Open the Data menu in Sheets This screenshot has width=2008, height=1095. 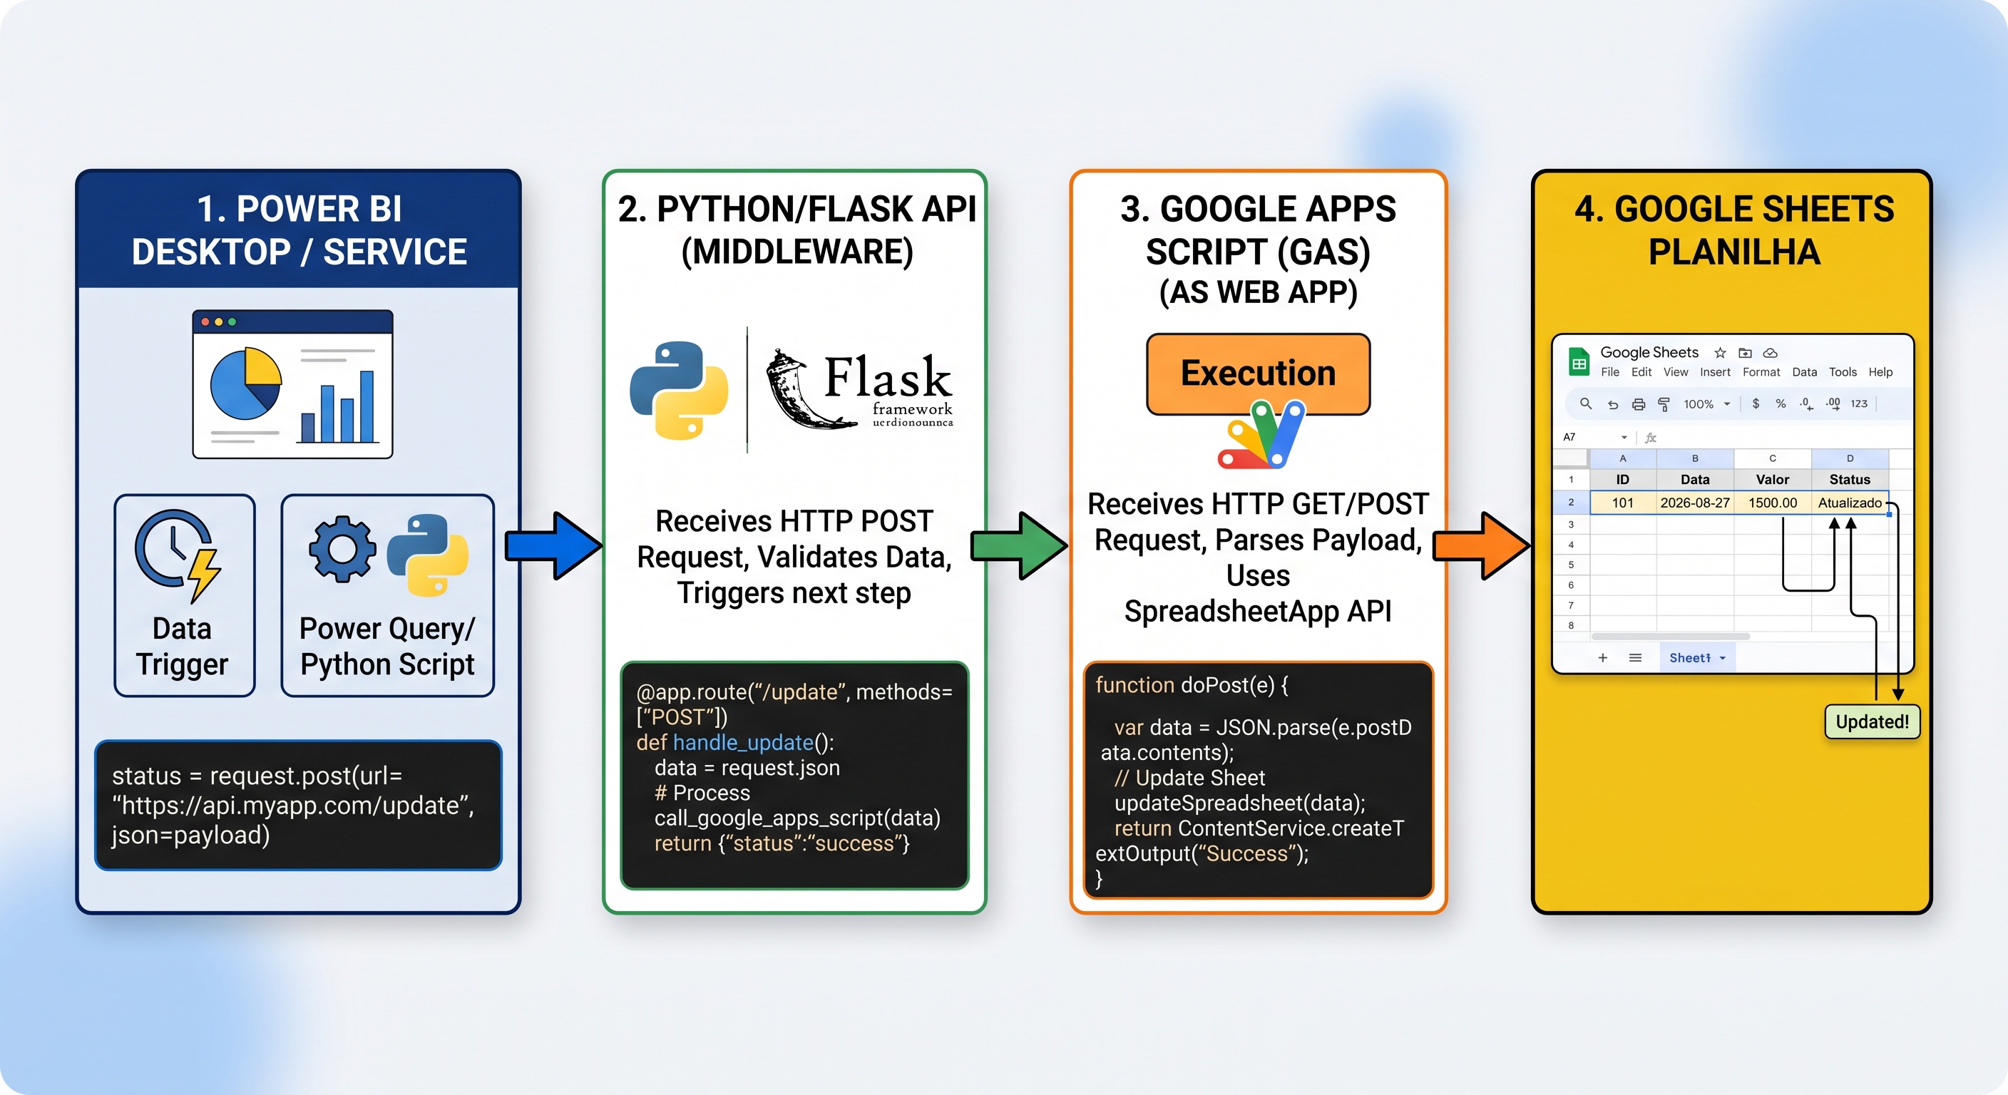click(x=1805, y=373)
